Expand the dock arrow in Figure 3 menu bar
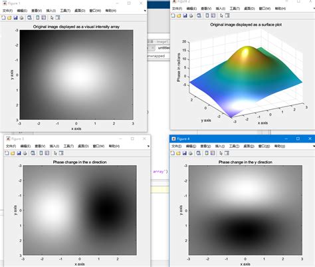 pyautogui.click(x=148, y=146)
